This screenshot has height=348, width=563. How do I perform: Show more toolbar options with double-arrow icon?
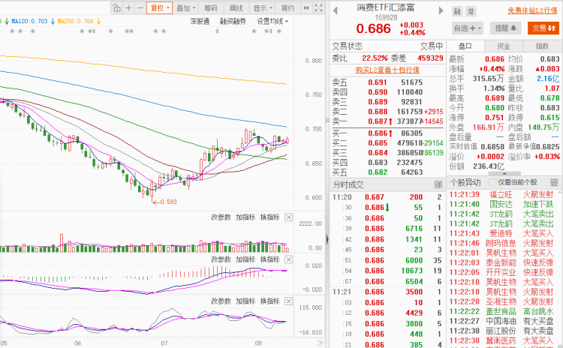(x=306, y=8)
